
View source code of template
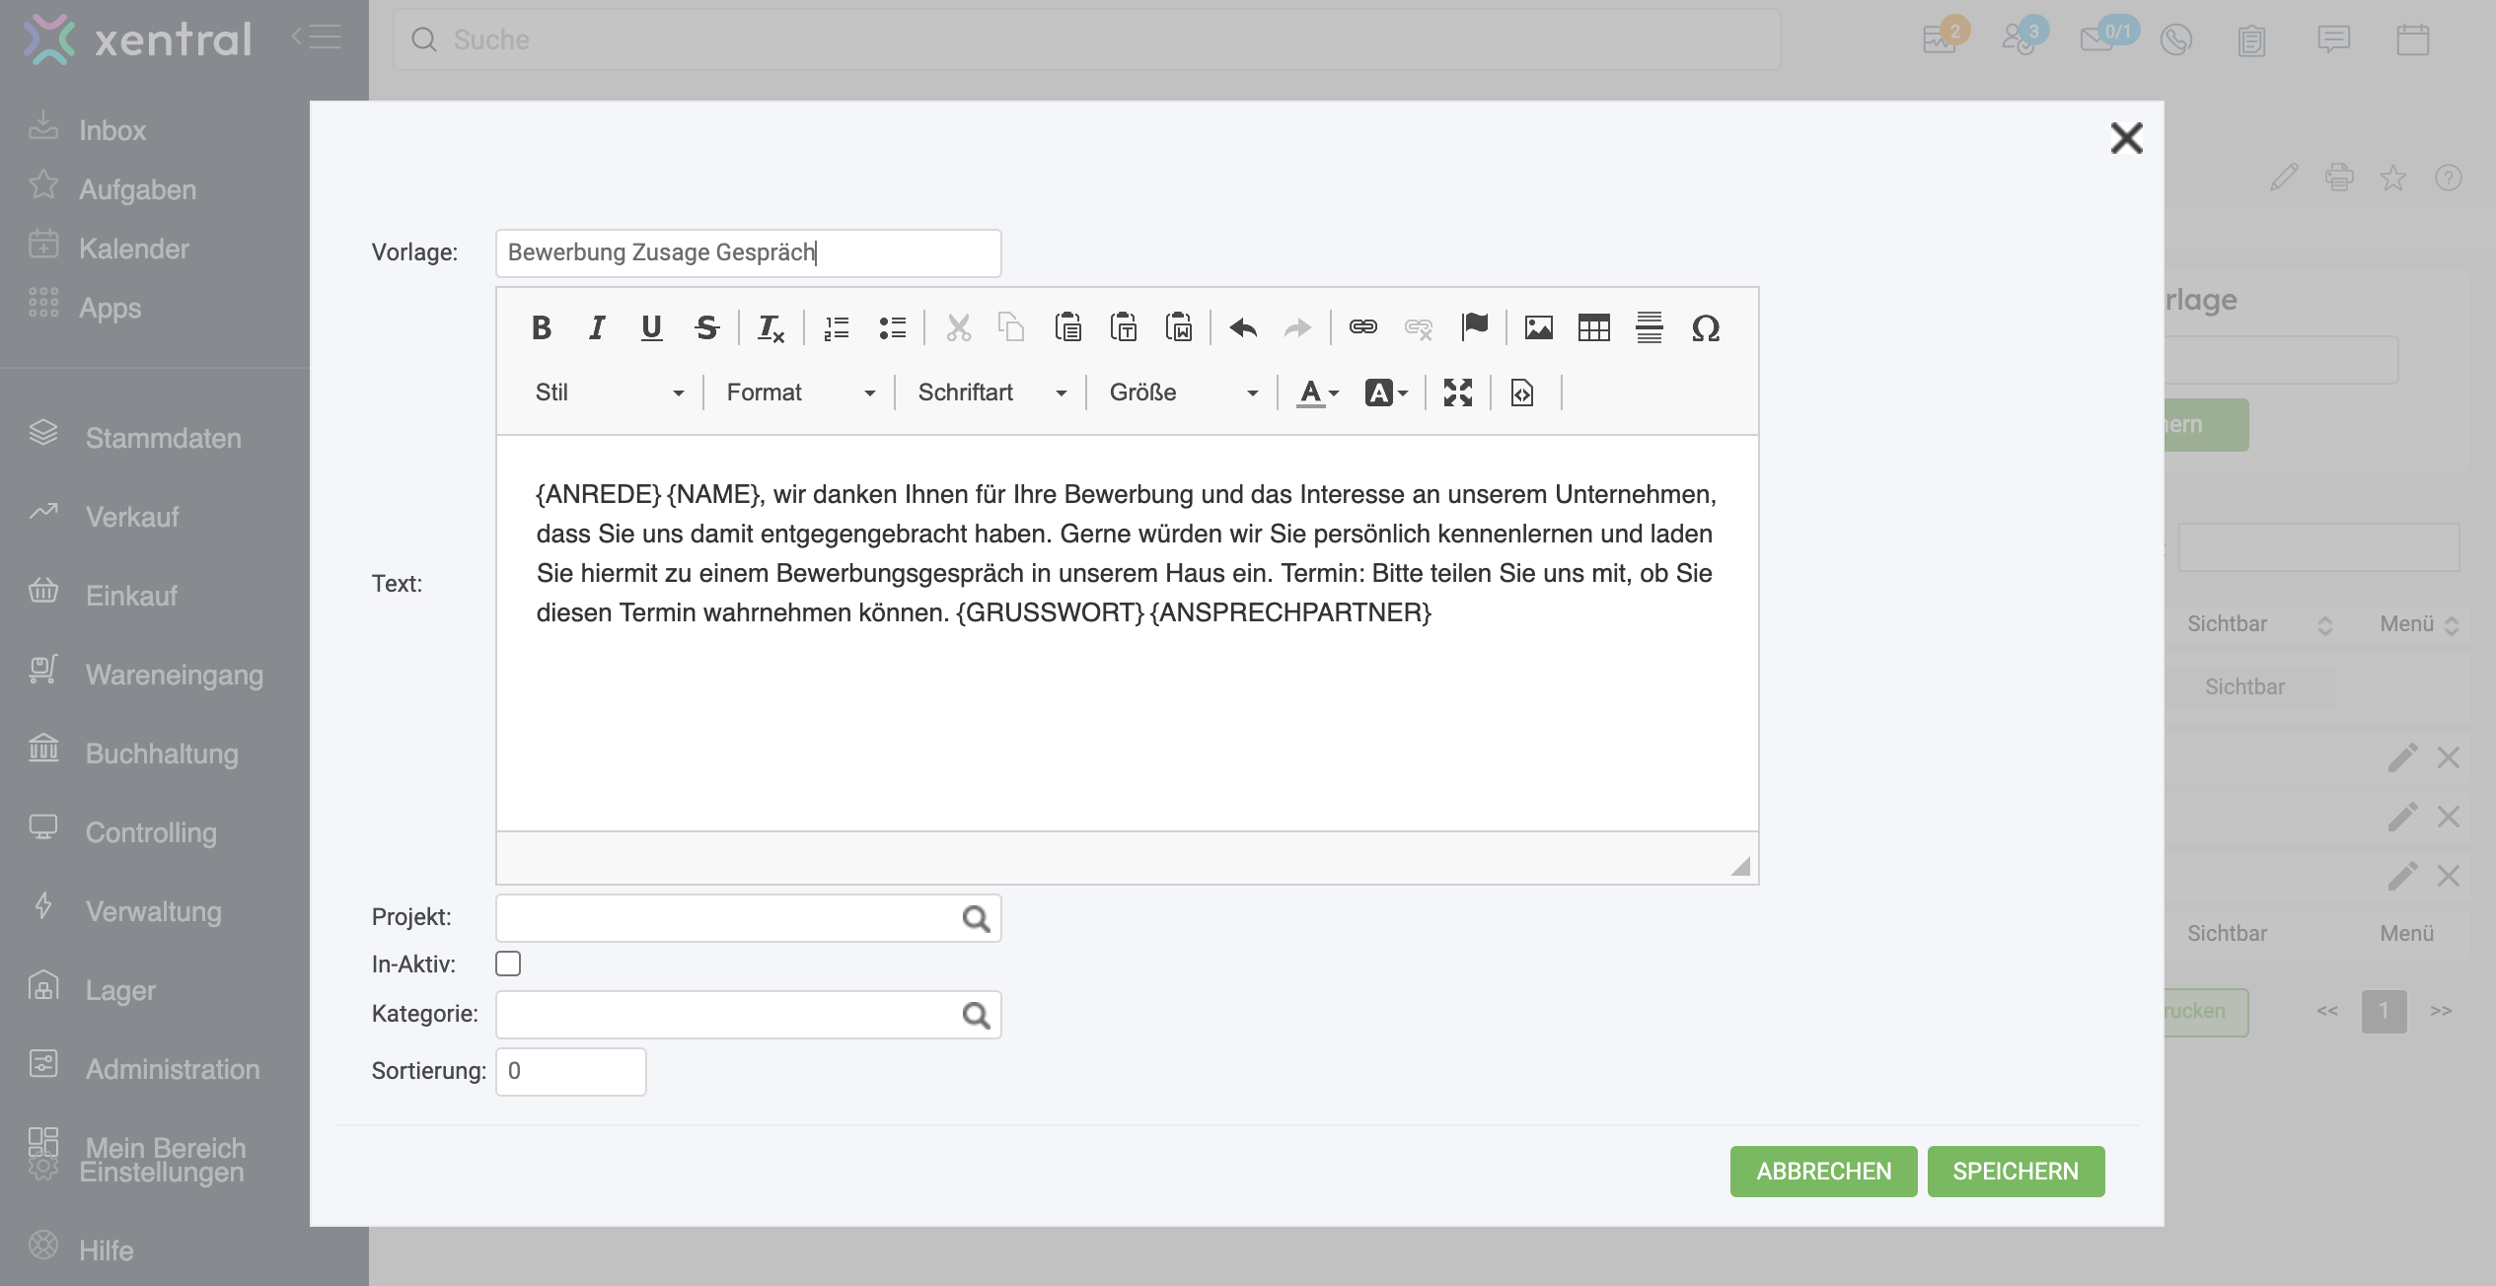point(1521,393)
